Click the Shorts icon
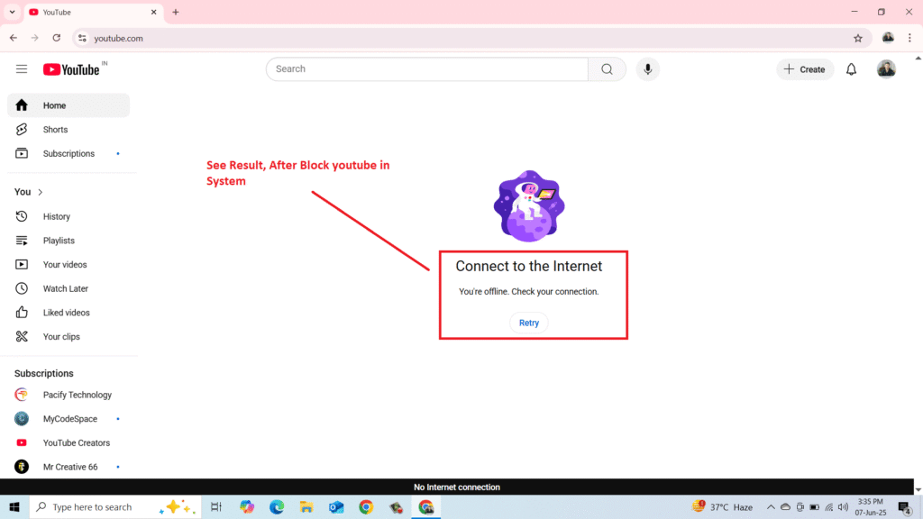The width and height of the screenshot is (923, 519). [x=22, y=130]
